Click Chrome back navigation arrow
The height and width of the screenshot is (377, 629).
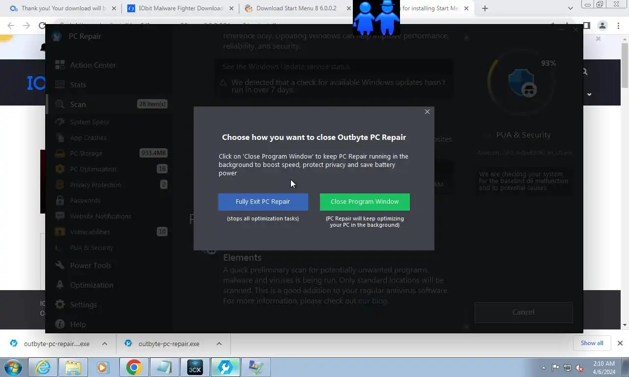pos(11,26)
